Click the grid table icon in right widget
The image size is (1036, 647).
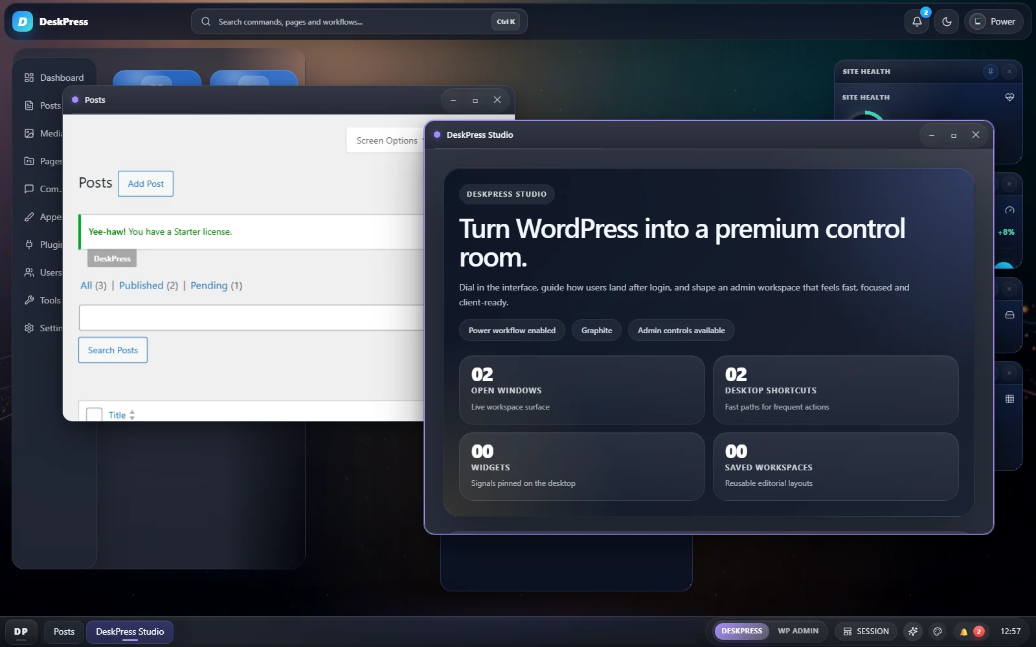(x=1009, y=399)
